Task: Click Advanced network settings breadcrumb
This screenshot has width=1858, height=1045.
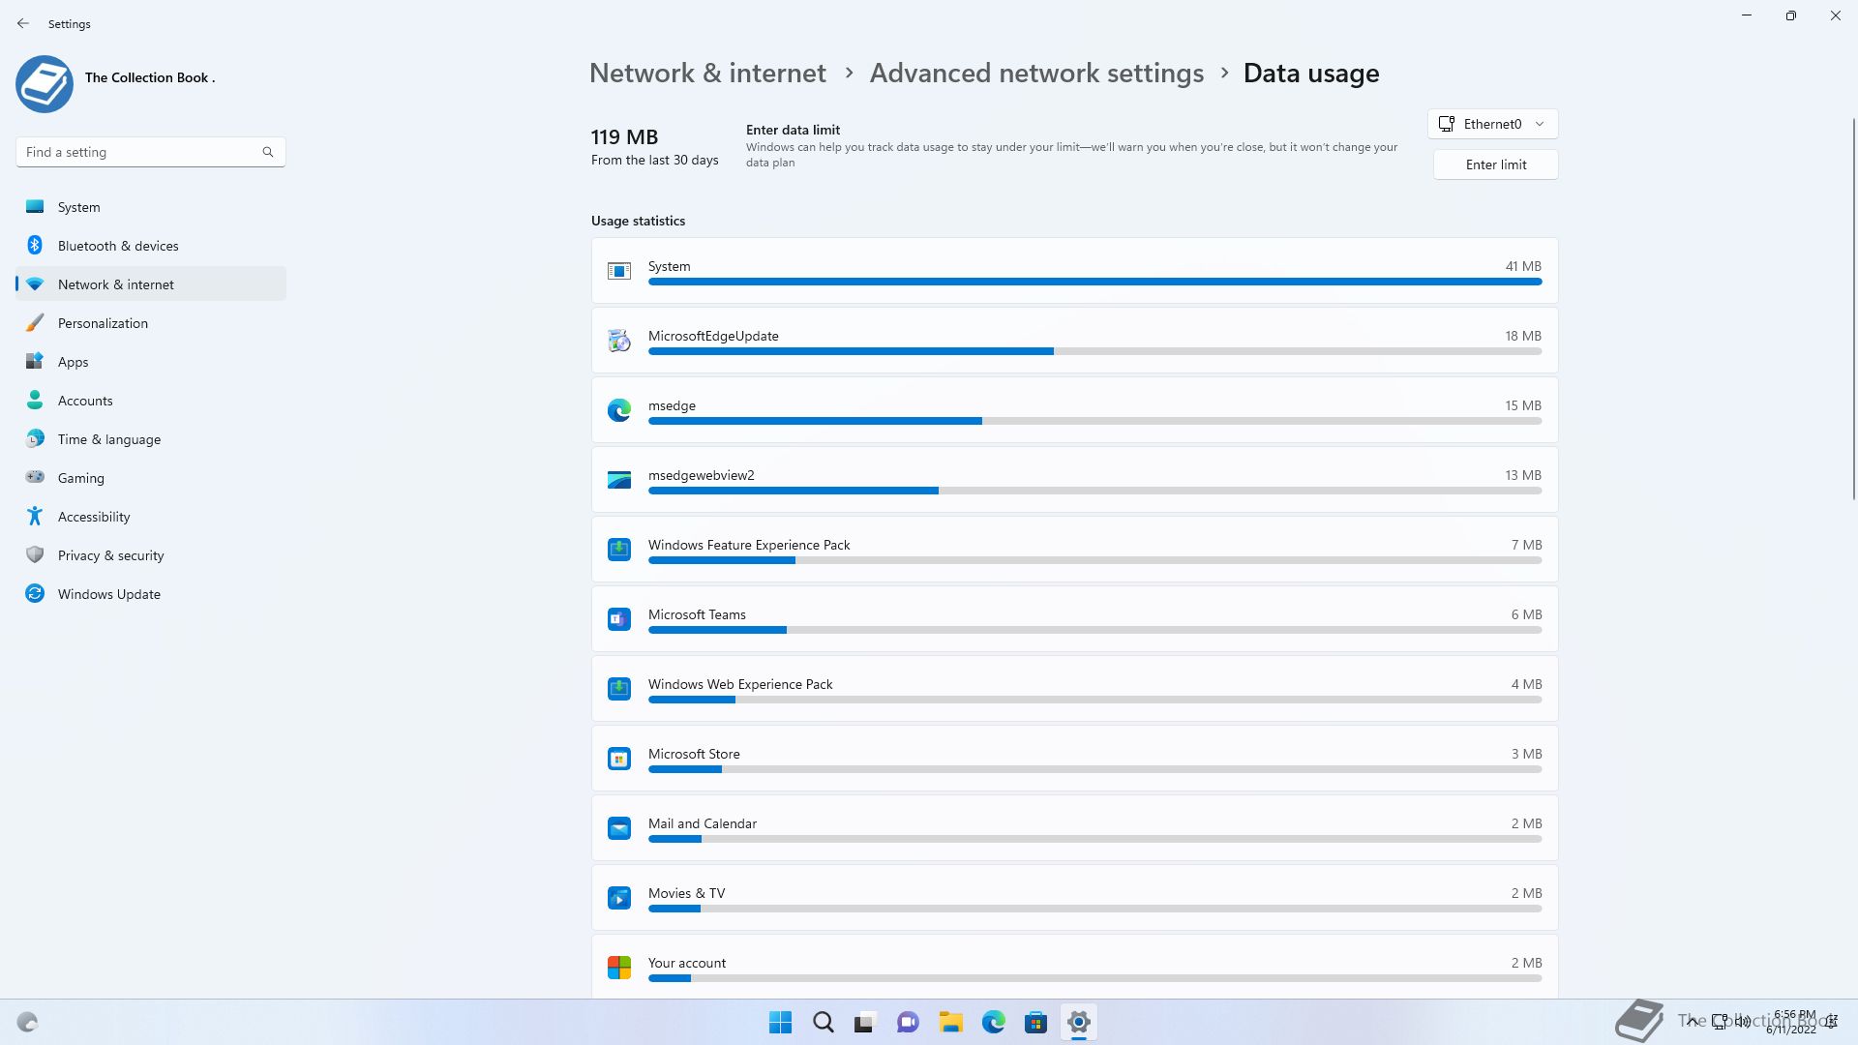Action: [1036, 74]
